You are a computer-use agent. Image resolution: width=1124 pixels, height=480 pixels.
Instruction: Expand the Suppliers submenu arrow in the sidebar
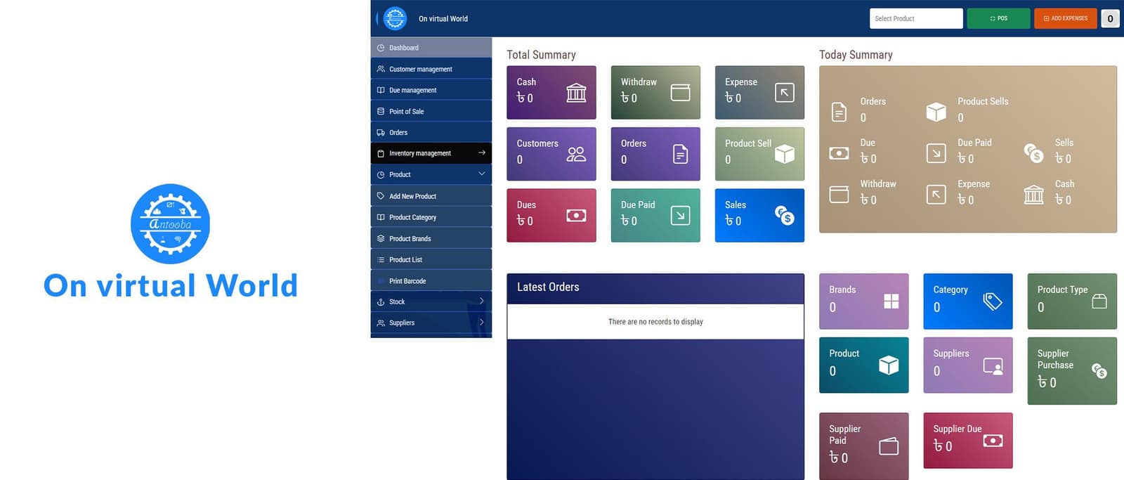482,322
